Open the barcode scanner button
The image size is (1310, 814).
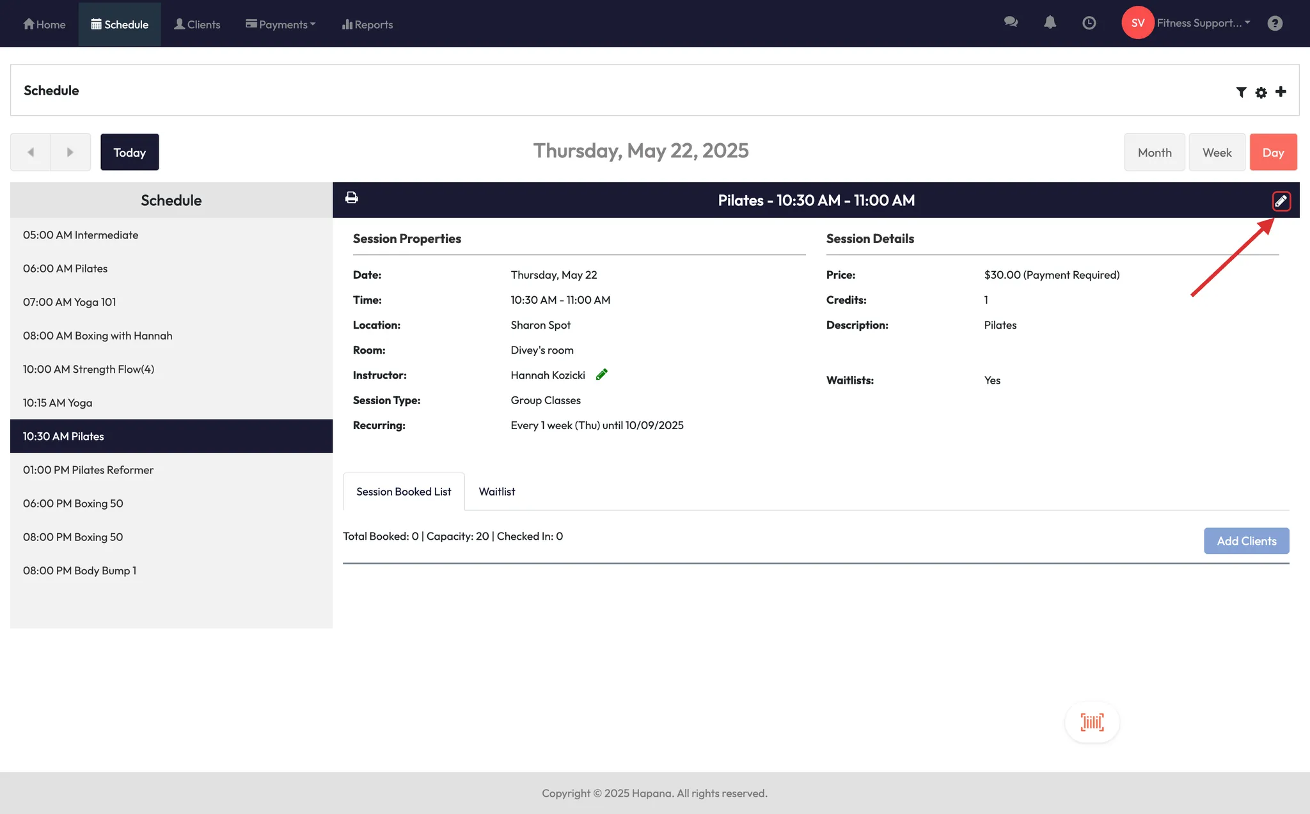click(1092, 722)
